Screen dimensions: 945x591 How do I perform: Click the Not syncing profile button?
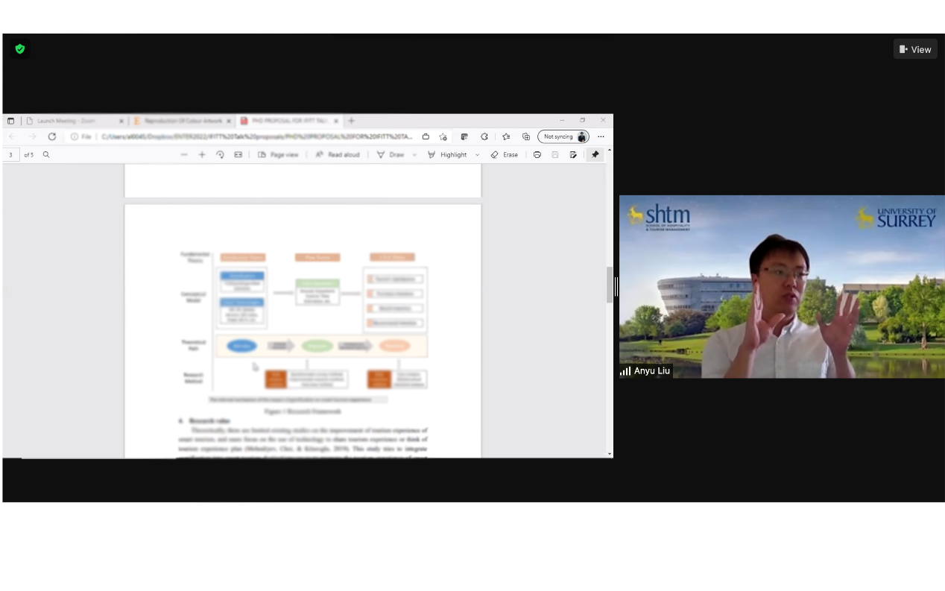pyautogui.click(x=563, y=136)
